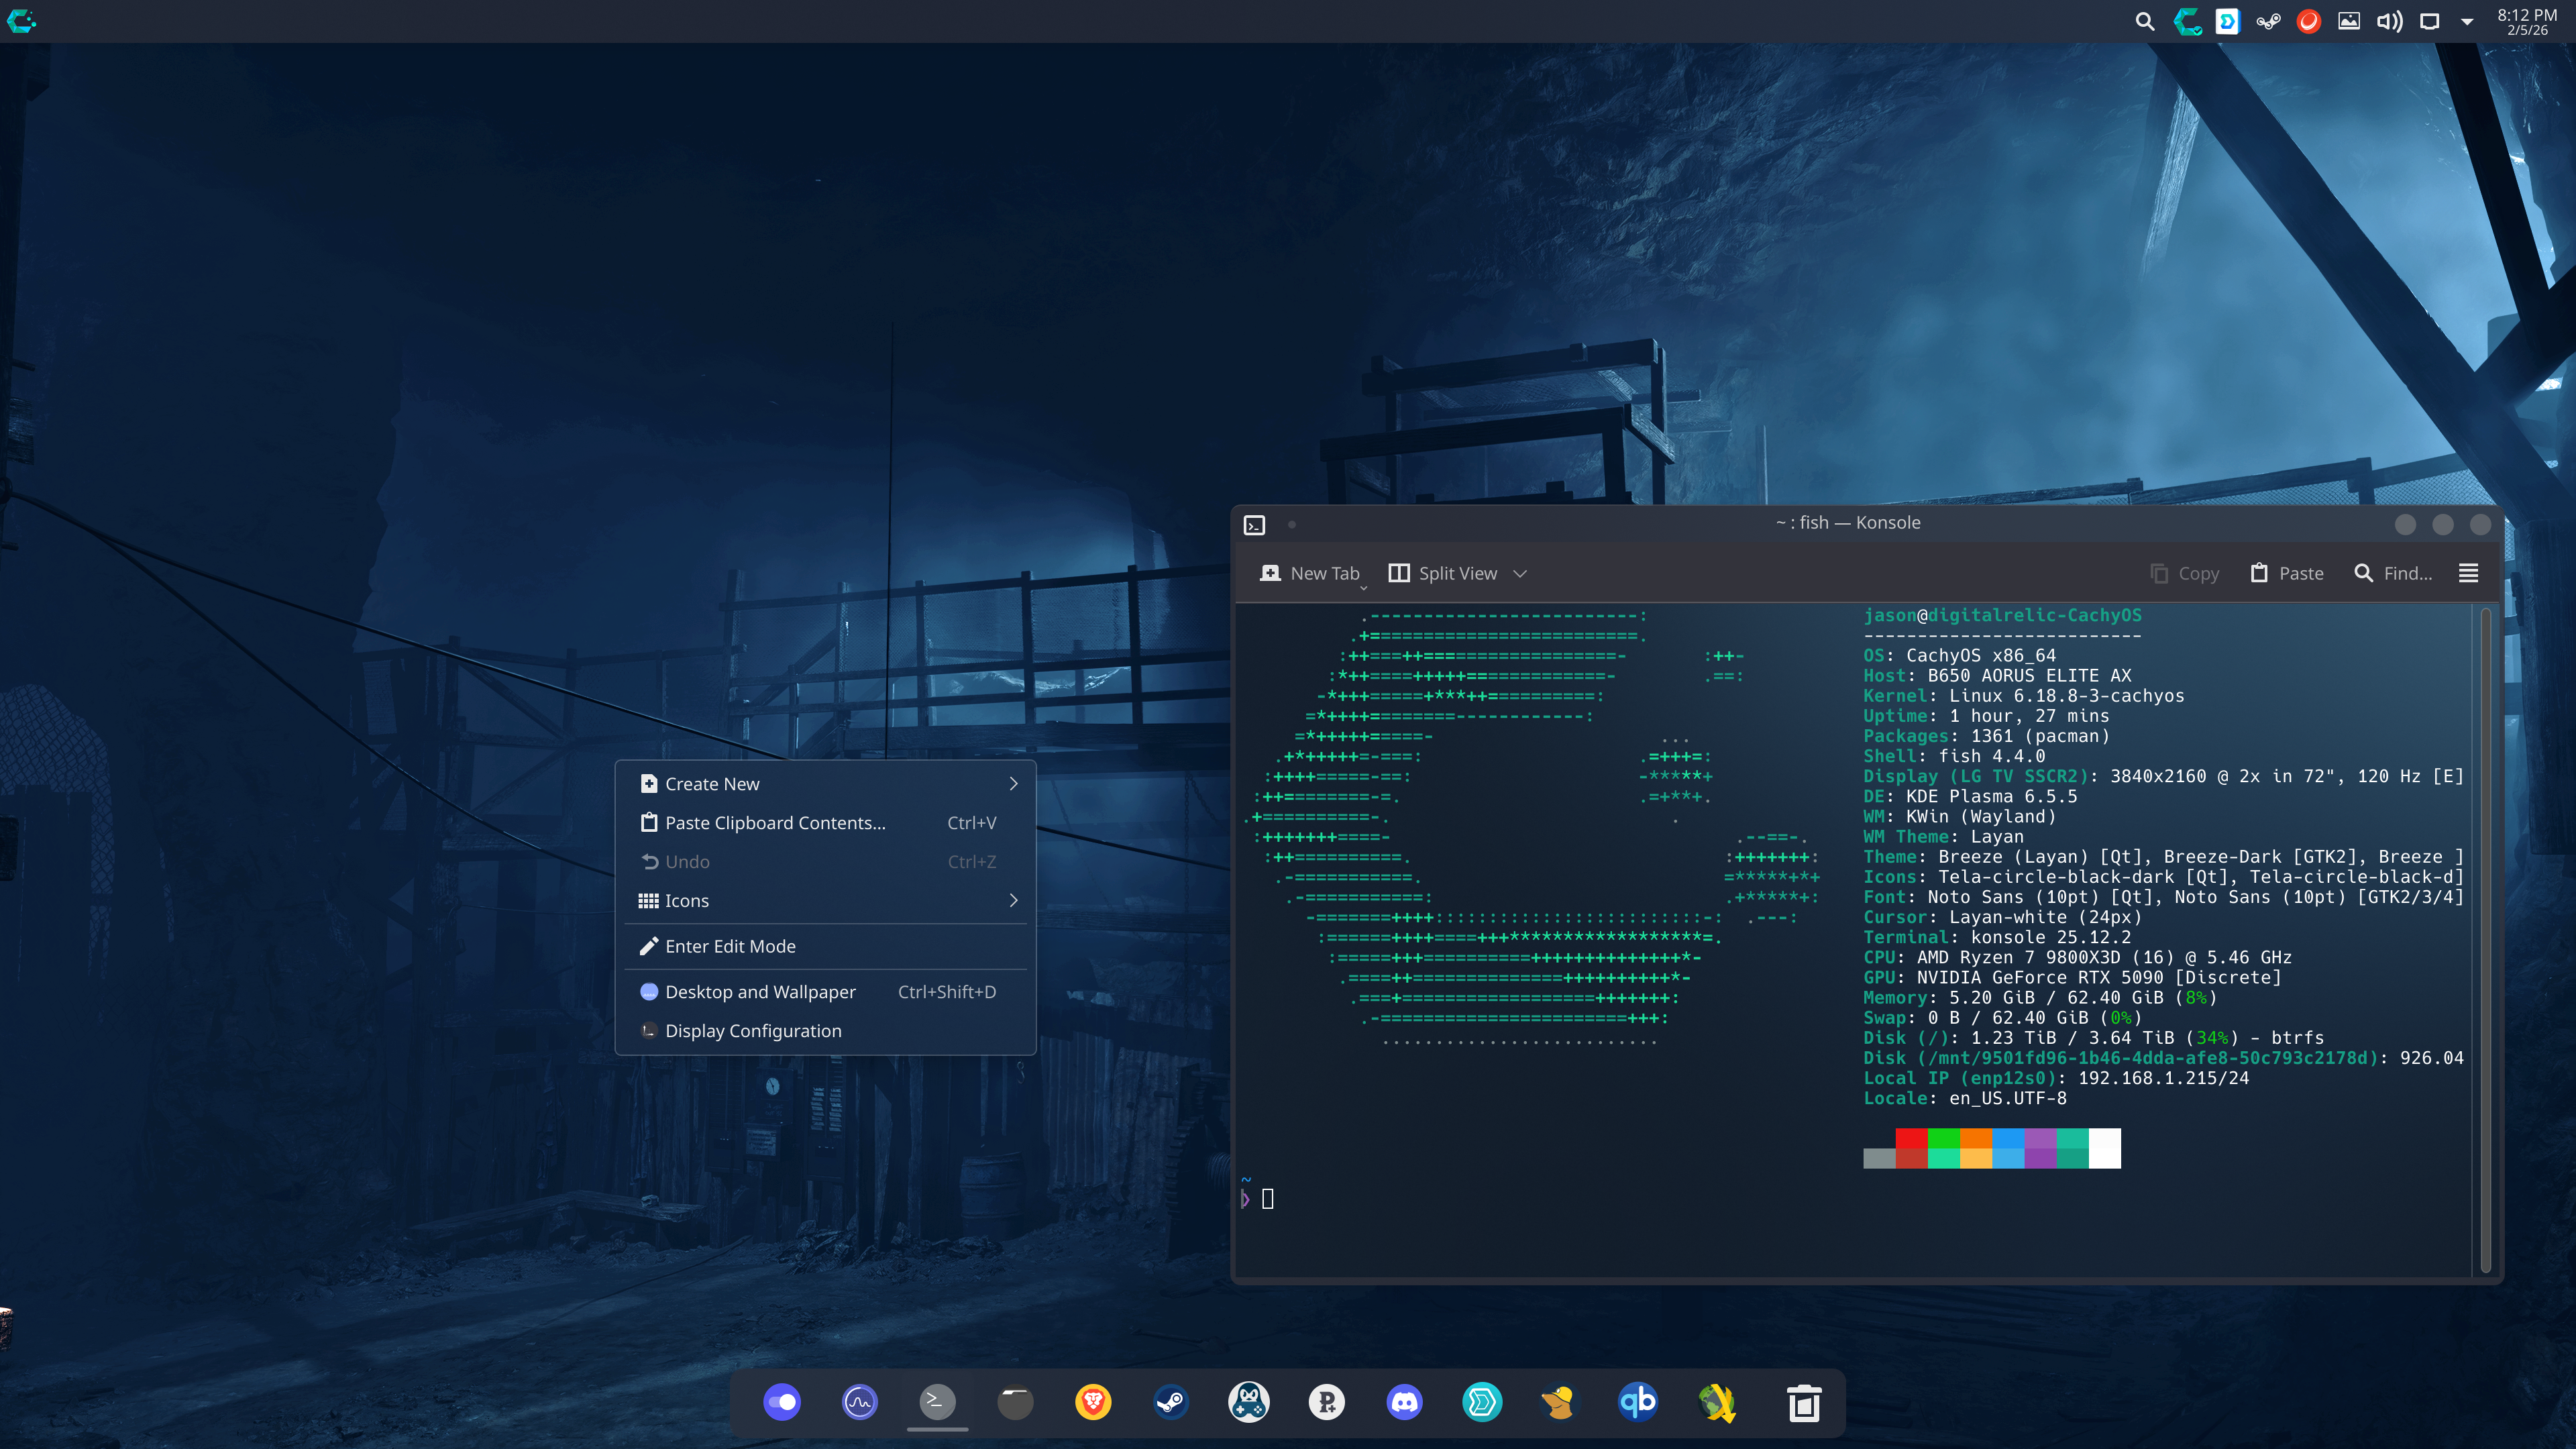The width and height of the screenshot is (2576, 1449).
Task: Expand the Split View dropdown arrow
Action: 1520,573
